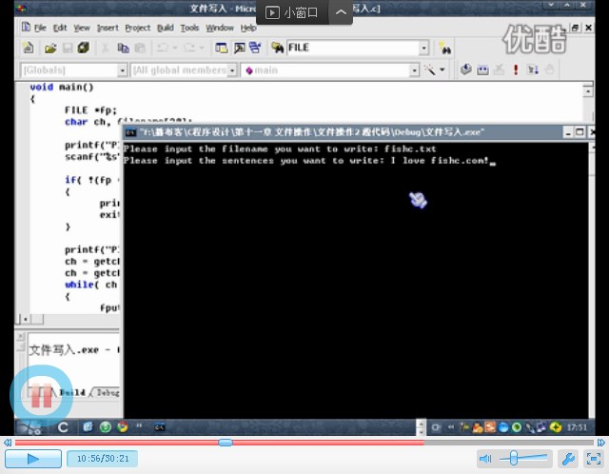Open the WizardBar actions dropdown arrow
The height and width of the screenshot is (474, 609).
442,69
